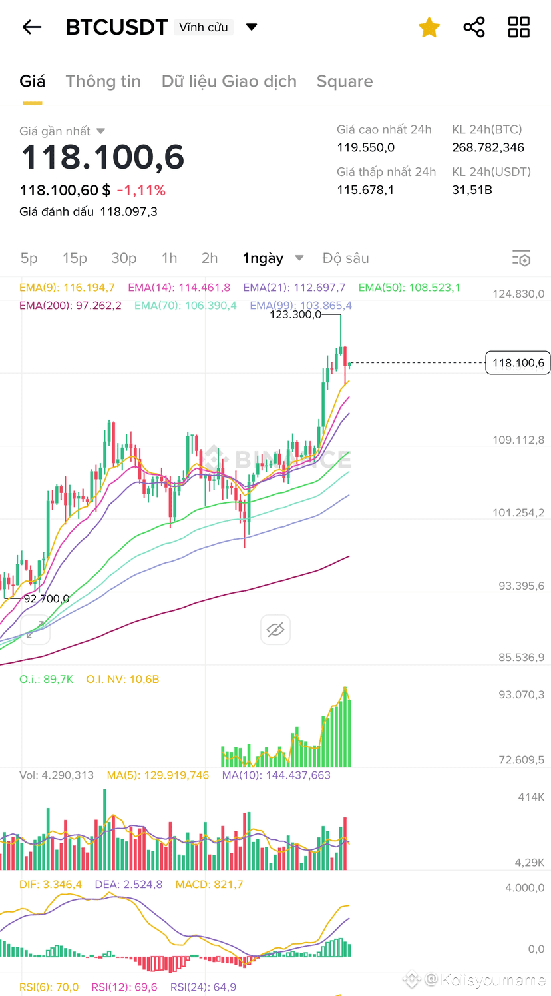Select the 15p timeframe
The width and height of the screenshot is (551, 996).
(75, 258)
